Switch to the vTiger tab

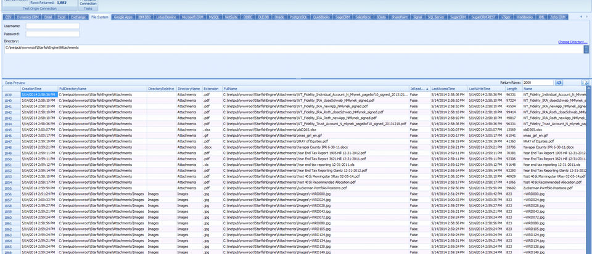506,17
